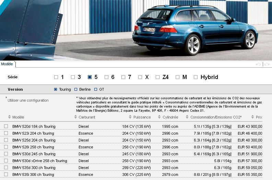Viewport: 272px width, 180px height.
Task: Click the Prix column header
Action: [x=259, y=117]
